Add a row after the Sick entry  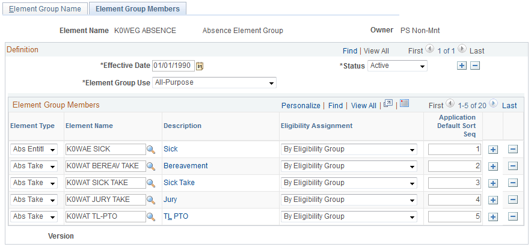493,149
